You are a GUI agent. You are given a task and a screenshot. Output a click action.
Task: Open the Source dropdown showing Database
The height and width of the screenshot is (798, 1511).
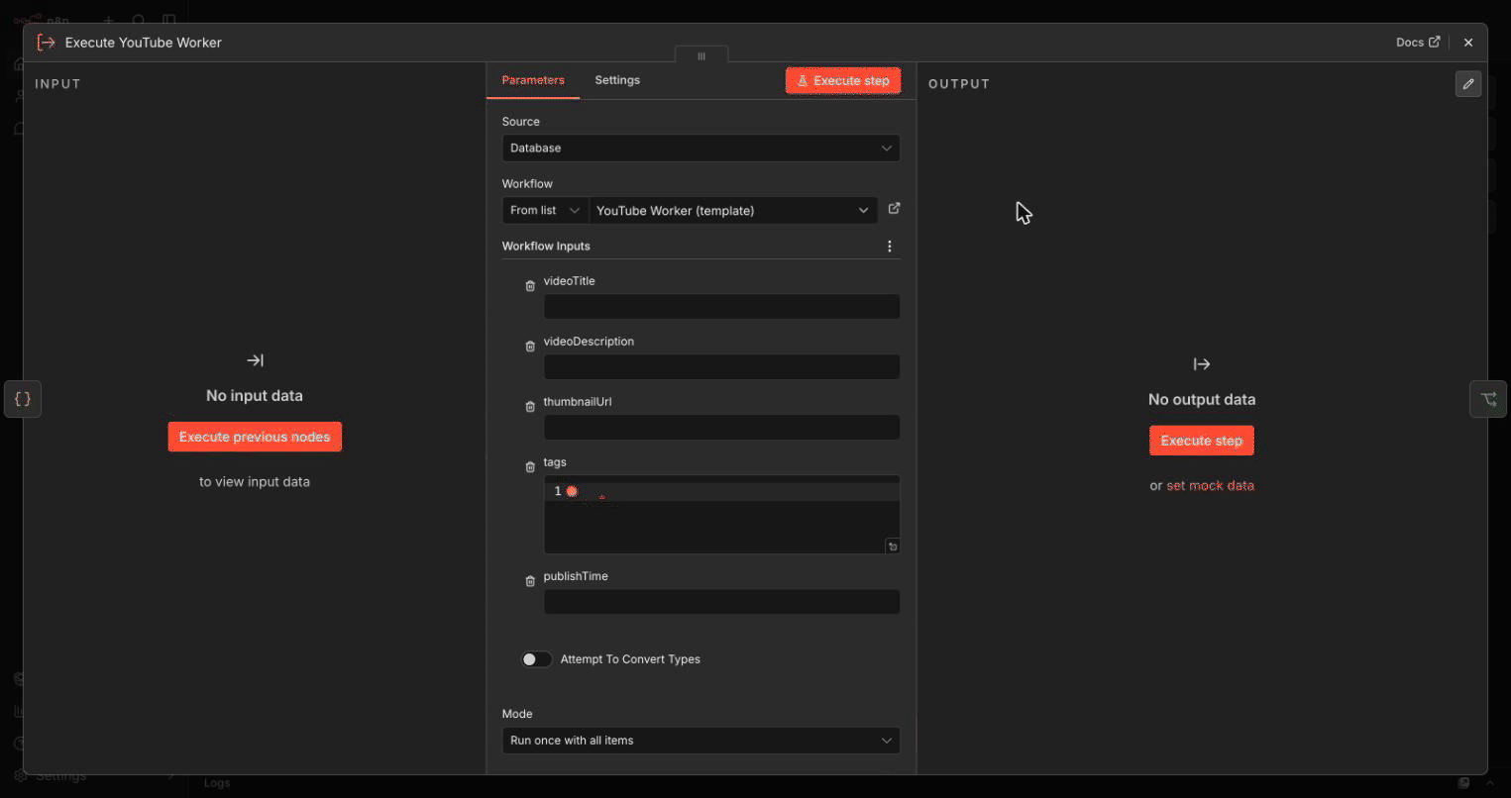click(x=701, y=149)
